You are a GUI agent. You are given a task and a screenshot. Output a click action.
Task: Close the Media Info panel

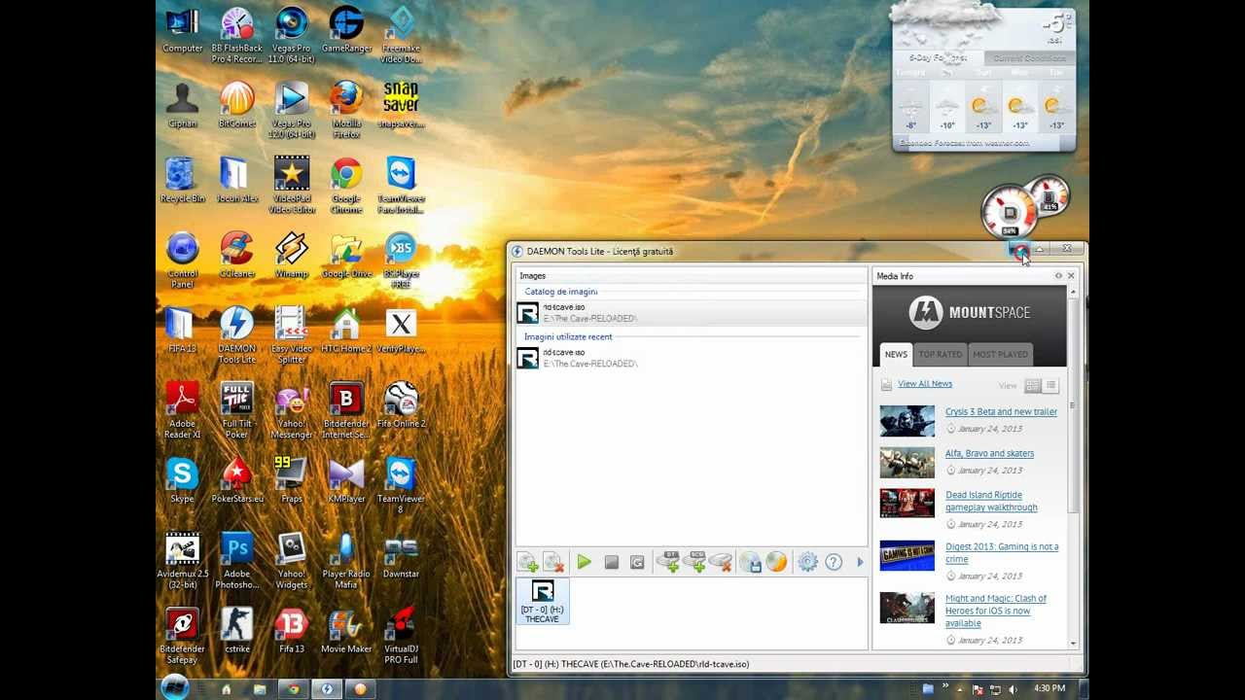1071,276
